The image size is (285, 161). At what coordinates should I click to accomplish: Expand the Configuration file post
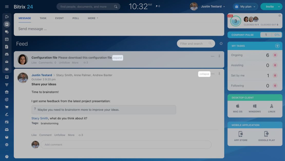coord(118,58)
